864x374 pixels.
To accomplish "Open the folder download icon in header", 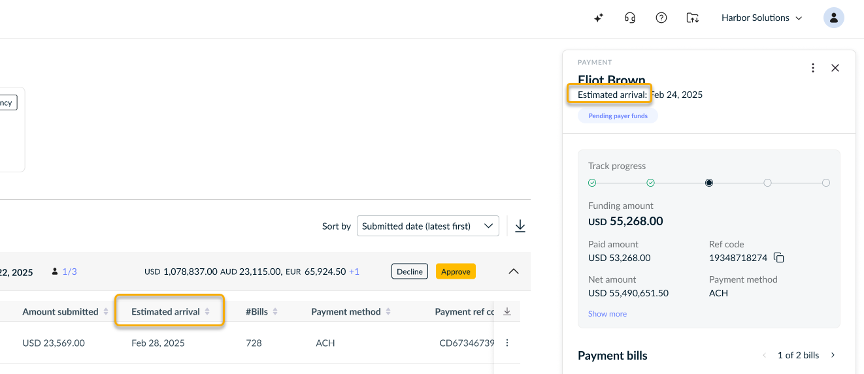I will pos(693,18).
